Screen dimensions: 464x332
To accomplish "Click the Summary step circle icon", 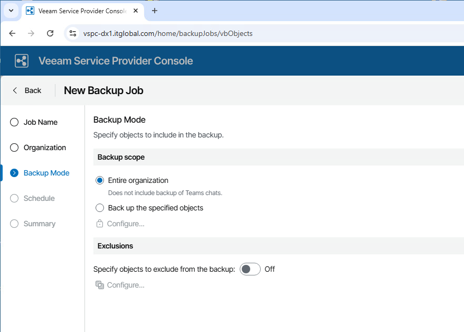I will point(14,224).
